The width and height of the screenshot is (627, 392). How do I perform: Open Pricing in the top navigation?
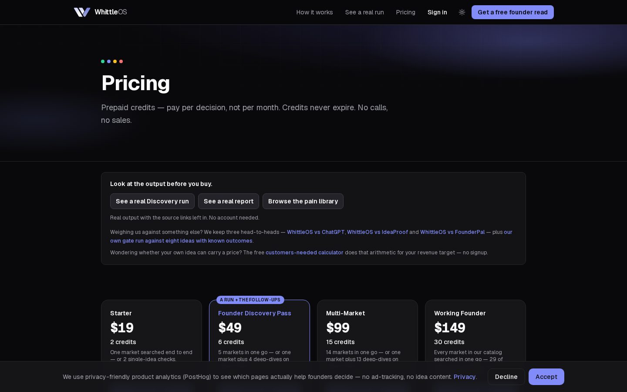tap(405, 12)
